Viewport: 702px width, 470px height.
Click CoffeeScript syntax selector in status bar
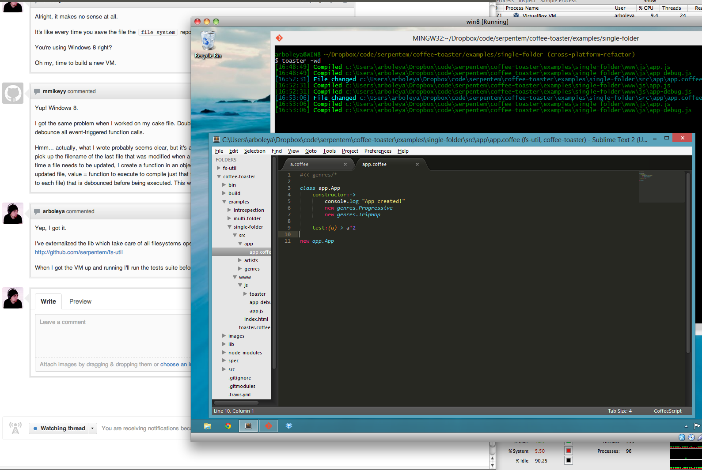click(x=668, y=411)
